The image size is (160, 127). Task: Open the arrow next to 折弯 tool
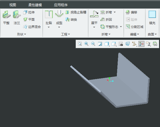pyautogui.click(x=115, y=12)
